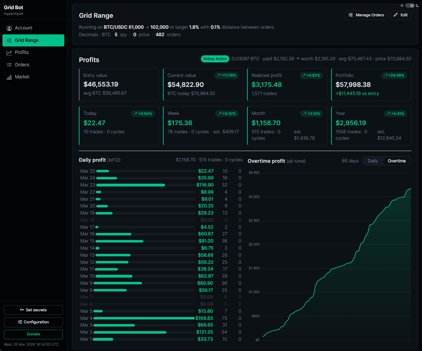Select the Realized profit stat card
This screenshot has height=351, width=422.
[x=287, y=84]
